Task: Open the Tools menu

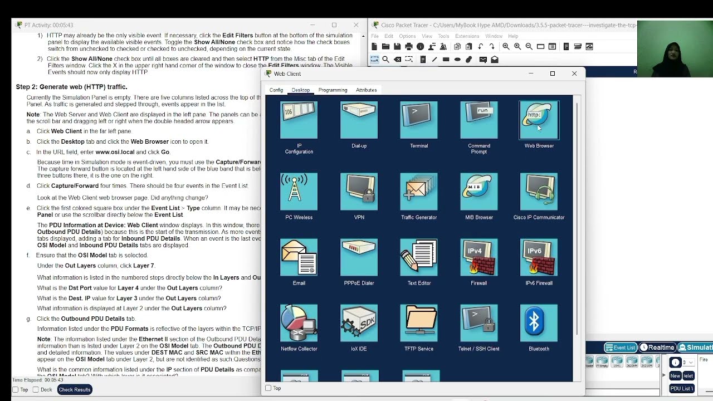Action: point(443,36)
